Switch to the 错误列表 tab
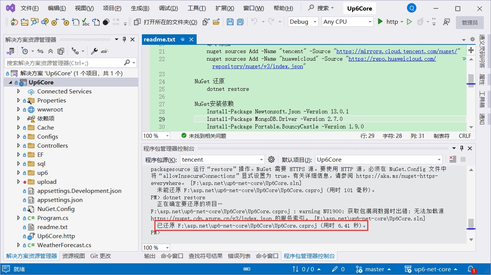 pyautogui.click(x=239, y=256)
